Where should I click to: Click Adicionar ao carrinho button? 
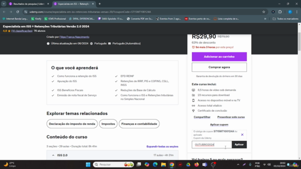(x=219, y=57)
